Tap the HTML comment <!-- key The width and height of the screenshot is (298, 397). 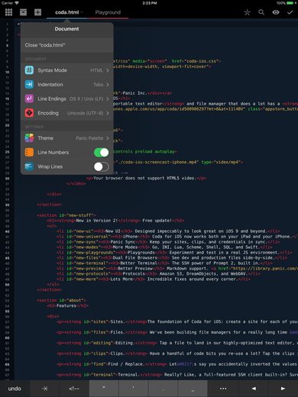pos(74,389)
